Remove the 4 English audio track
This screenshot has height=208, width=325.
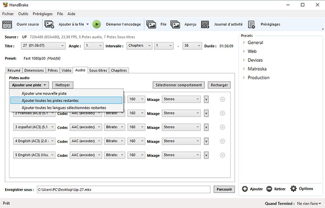pos(223,141)
